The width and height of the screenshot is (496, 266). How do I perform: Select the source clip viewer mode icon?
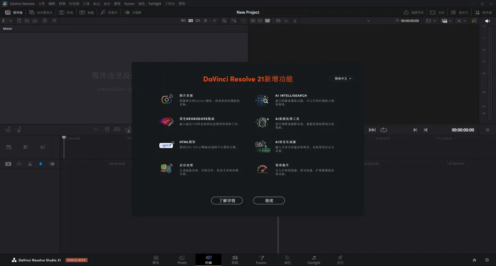tap(253, 21)
